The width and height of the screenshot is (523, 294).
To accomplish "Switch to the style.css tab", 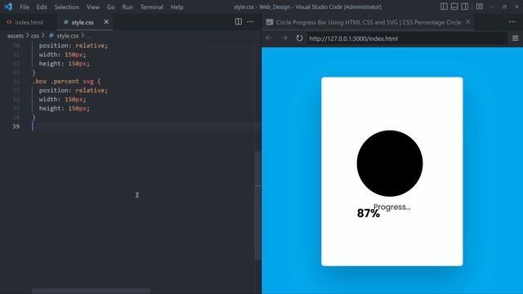I will (83, 22).
